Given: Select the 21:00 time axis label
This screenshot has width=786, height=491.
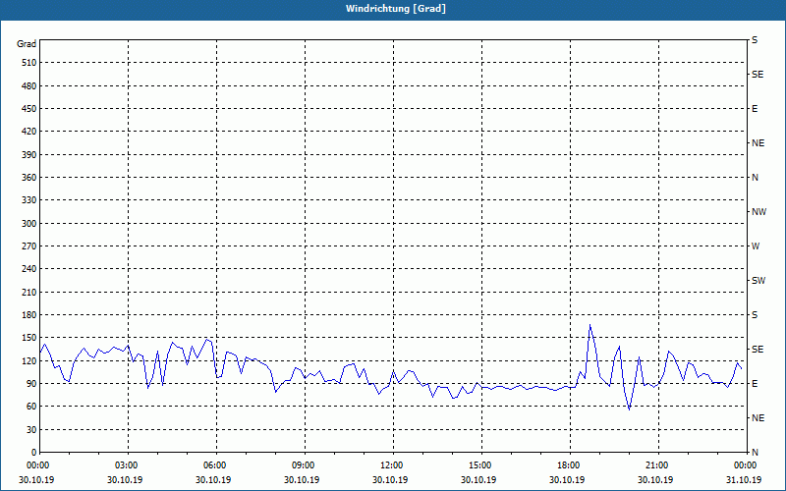Looking at the screenshot, I should pos(658,465).
